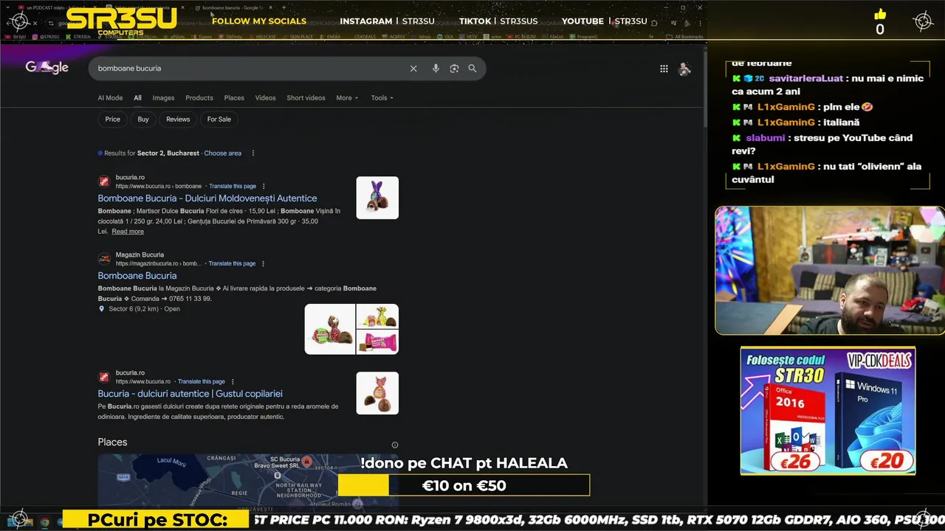Select bomboane bucuria - Google browser tab
This screenshot has width=945, height=531.
[231, 7]
